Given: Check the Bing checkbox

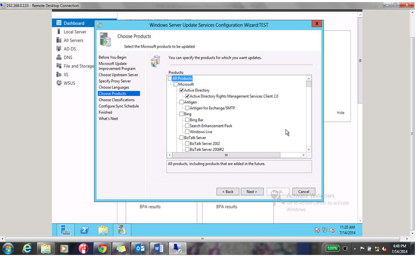Looking at the screenshot, I should pyautogui.click(x=182, y=114).
